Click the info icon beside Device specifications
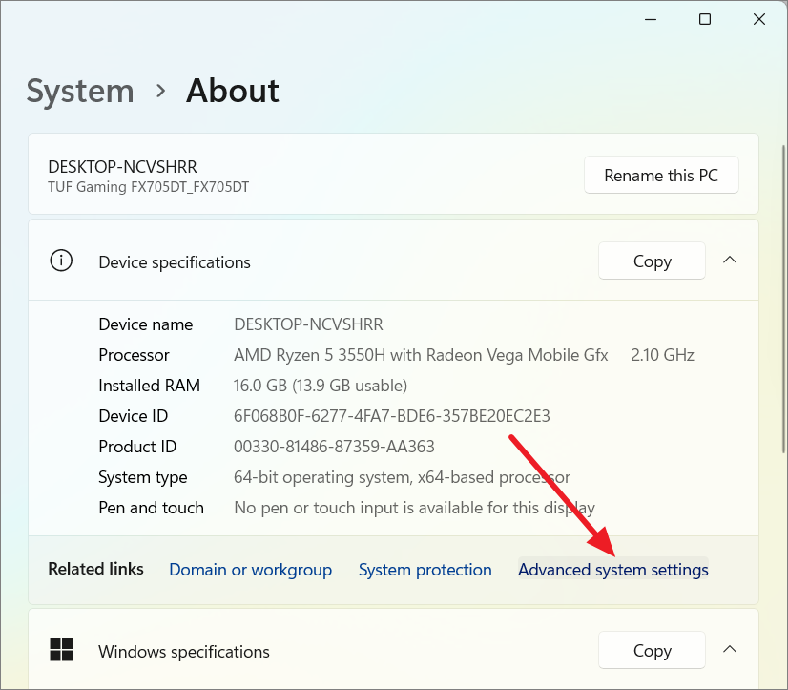The width and height of the screenshot is (788, 690). [x=61, y=261]
